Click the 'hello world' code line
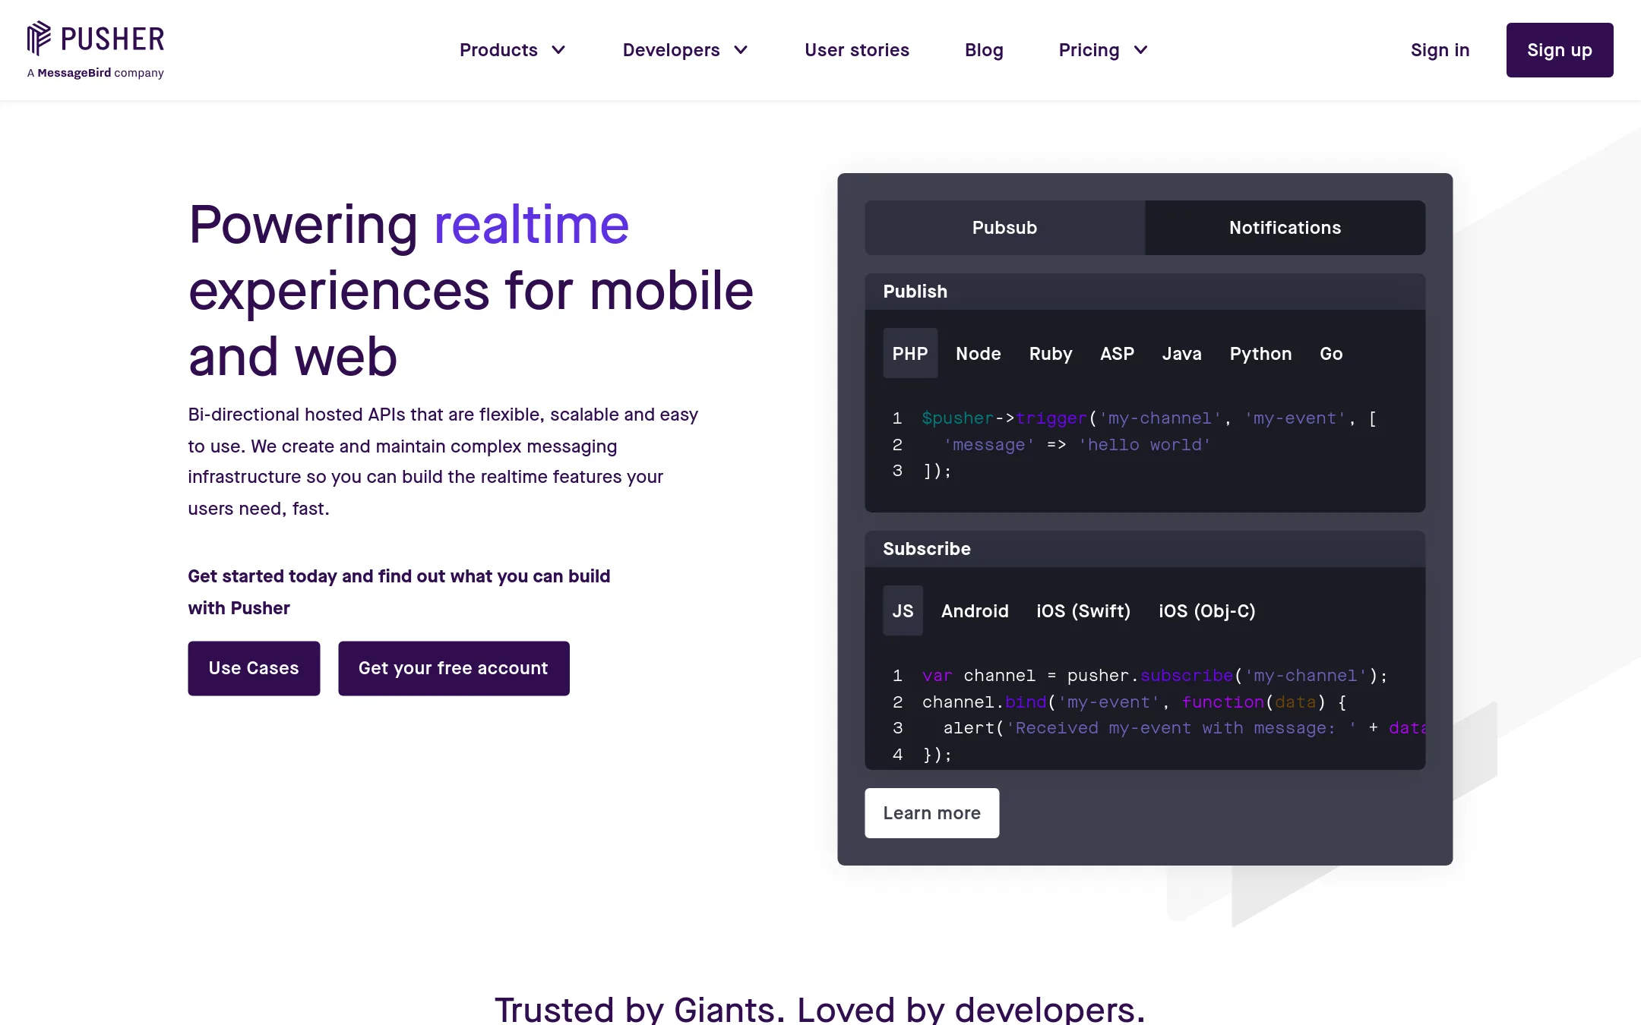This screenshot has width=1641, height=1025. pos(1077,445)
